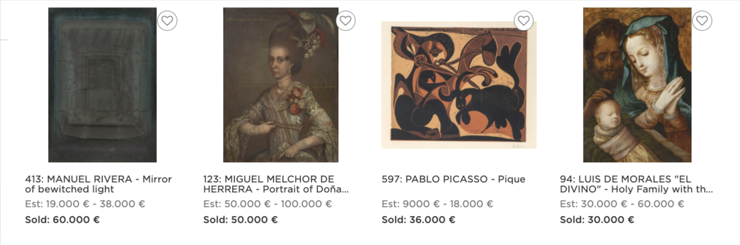Image resolution: width=740 pixels, height=245 pixels.
Task: Open lot 123 Miguel Melchor de Herrera link
Action: (x=276, y=184)
